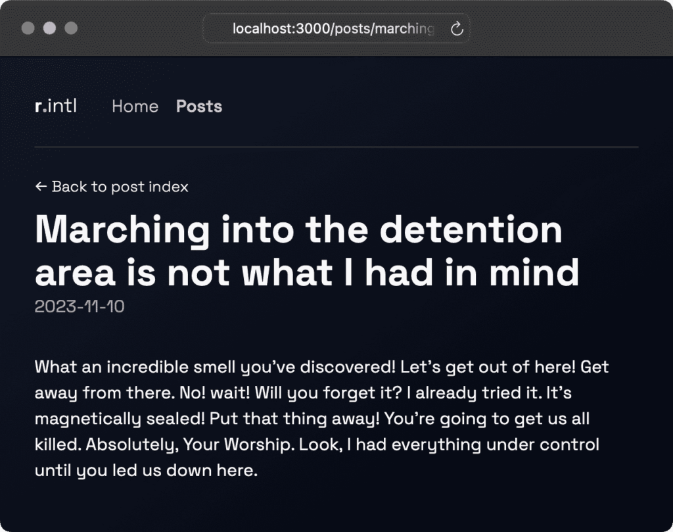Open the Posts nav item
This screenshot has height=532, width=673.
[x=199, y=107]
